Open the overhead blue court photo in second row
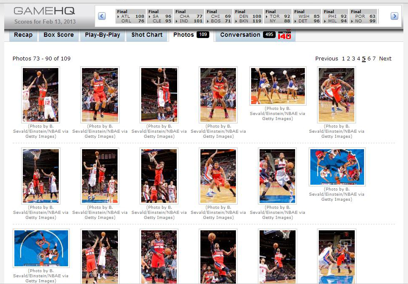The image size is (408, 284). (x=337, y=167)
